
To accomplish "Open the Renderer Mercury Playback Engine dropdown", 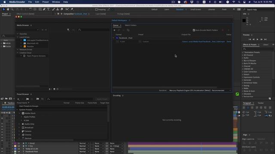I will point(200,90).
